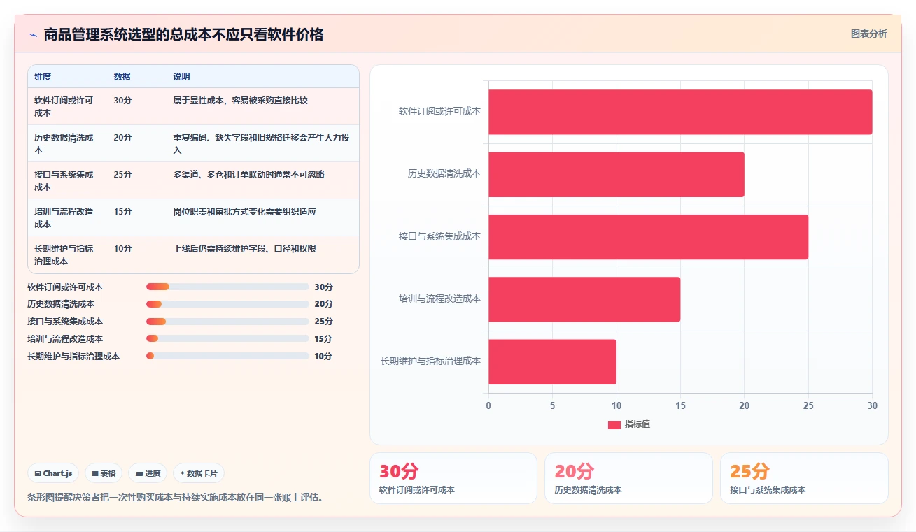The width and height of the screenshot is (916, 532).
Task: Click y-axis label 历史数据清洗成本 in chart
Action: click(x=444, y=173)
